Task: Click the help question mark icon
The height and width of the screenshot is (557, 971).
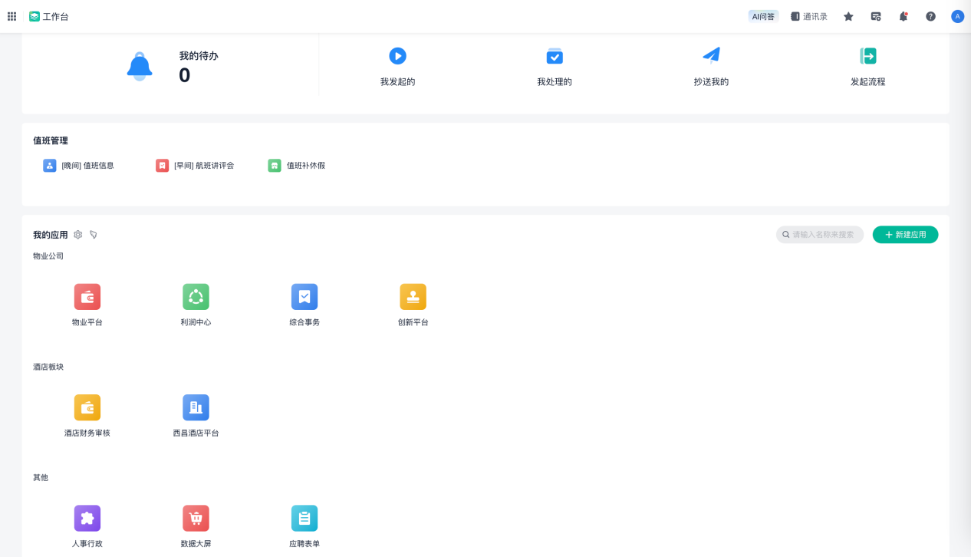Action: pyautogui.click(x=930, y=16)
